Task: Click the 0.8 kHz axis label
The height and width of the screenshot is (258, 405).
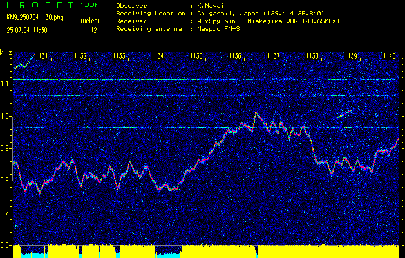Action: coord(6,181)
